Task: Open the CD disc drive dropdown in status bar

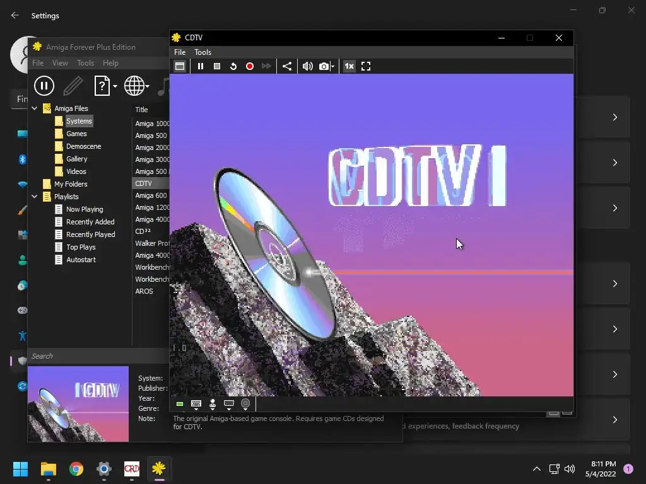Action: [245, 405]
